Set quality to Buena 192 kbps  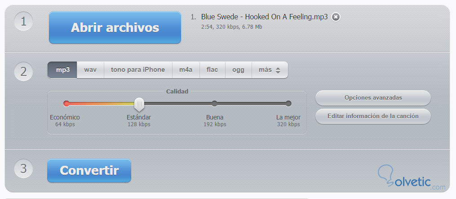pos(215,103)
